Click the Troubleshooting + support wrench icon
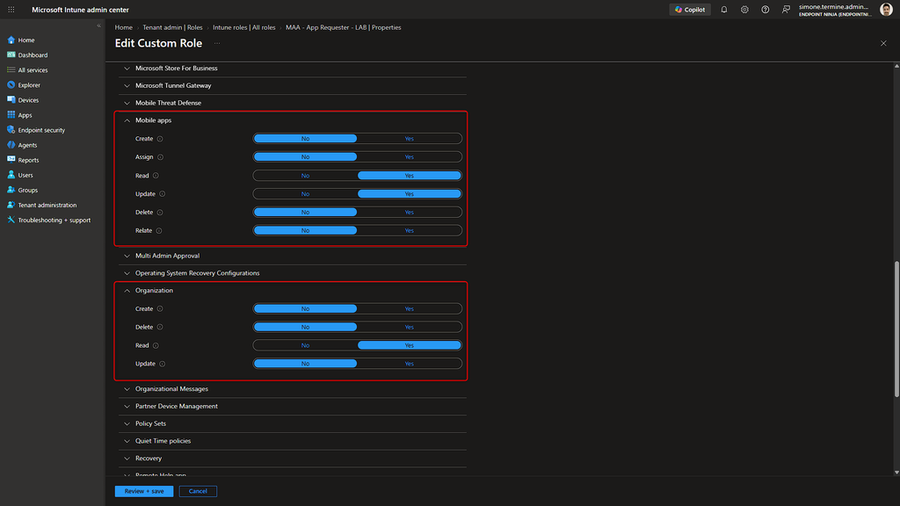Image resolution: width=900 pixels, height=506 pixels. click(x=11, y=220)
